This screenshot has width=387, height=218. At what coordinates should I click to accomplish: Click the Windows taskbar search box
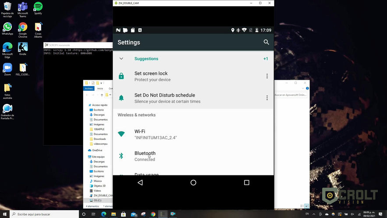click(44, 214)
